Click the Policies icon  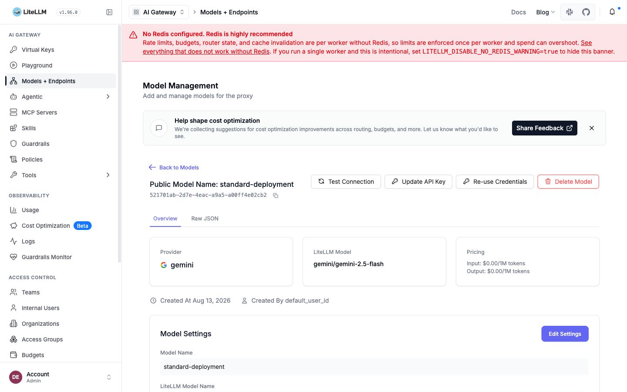pos(13,159)
